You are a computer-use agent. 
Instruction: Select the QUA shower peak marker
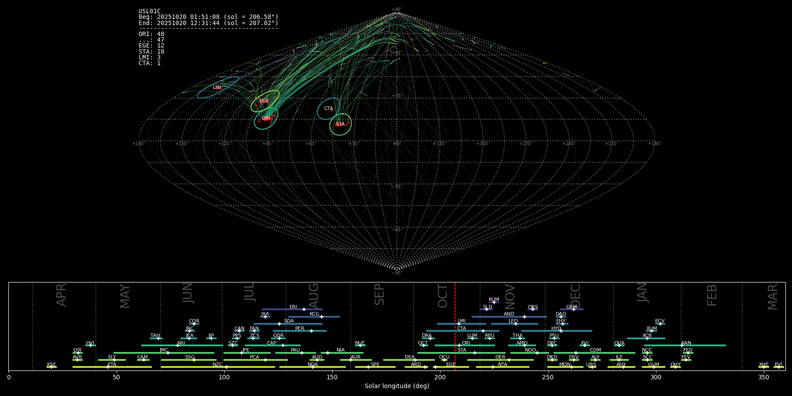tap(619, 345)
